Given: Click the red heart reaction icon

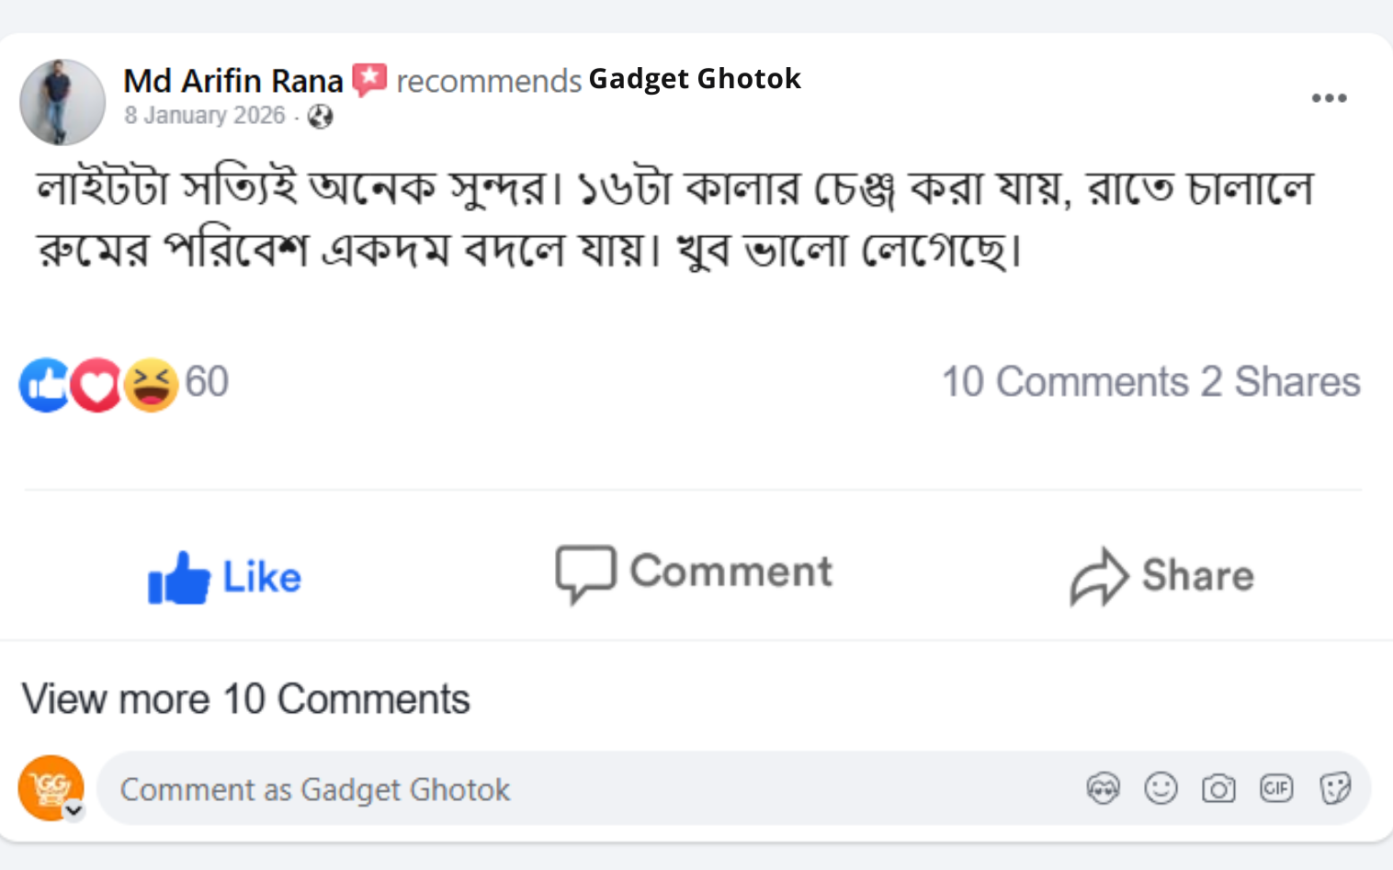Looking at the screenshot, I should (x=96, y=384).
